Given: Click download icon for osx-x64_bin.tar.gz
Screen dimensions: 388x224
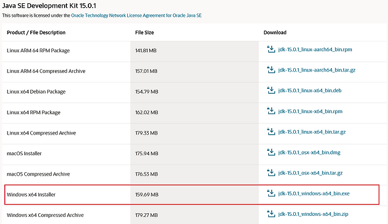Looking at the screenshot, I should [271, 172].
